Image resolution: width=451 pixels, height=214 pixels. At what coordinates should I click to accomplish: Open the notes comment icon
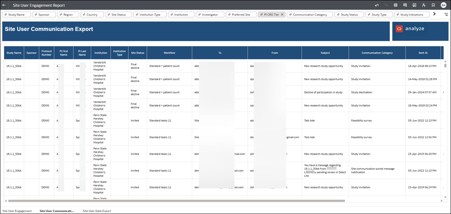pos(405,5)
